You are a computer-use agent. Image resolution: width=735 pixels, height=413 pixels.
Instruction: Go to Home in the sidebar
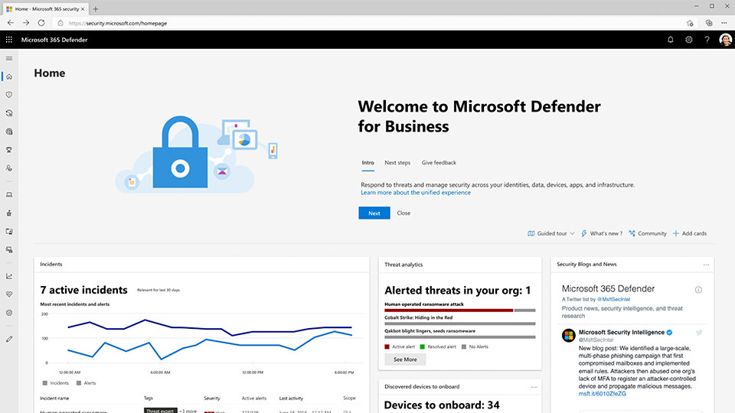(x=9, y=76)
